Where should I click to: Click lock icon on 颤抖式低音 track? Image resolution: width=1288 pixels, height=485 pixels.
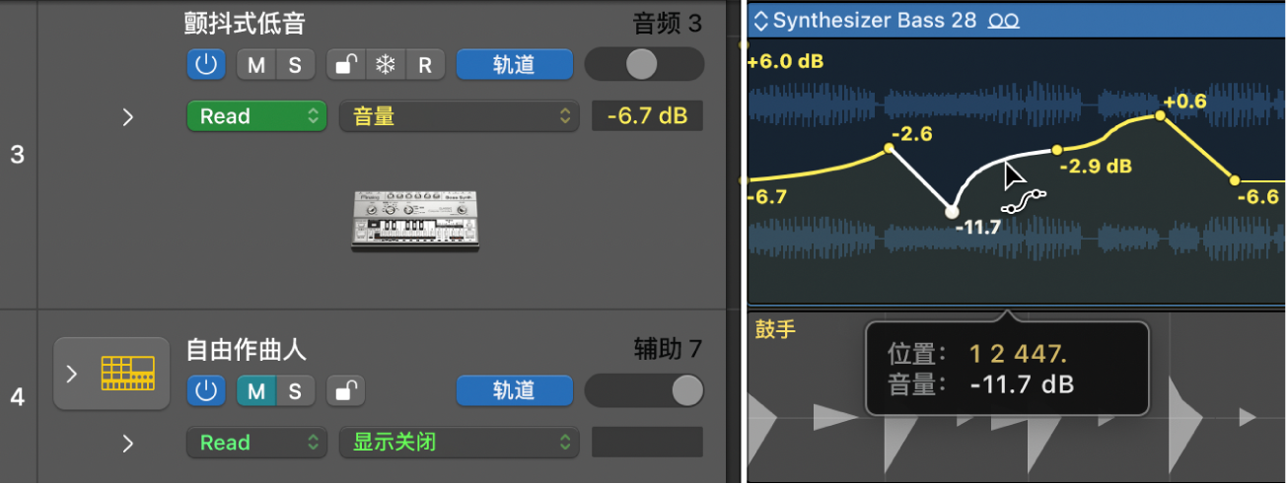click(346, 65)
